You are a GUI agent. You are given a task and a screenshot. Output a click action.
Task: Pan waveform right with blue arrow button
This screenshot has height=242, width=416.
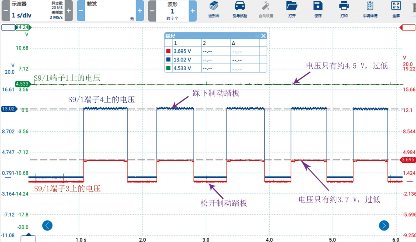pyautogui.click(x=384, y=225)
